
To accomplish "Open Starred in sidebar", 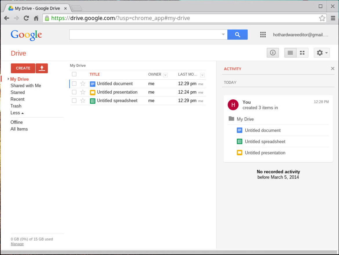I will click(x=17, y=92).
